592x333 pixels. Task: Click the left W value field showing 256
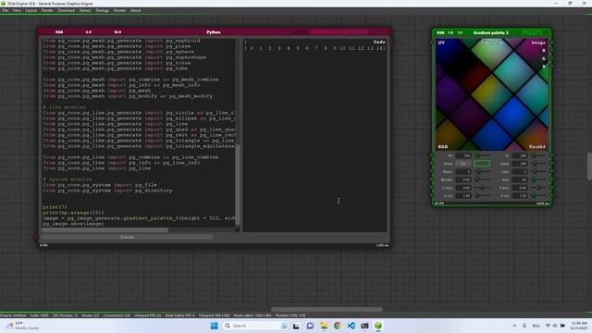[463, 155]
